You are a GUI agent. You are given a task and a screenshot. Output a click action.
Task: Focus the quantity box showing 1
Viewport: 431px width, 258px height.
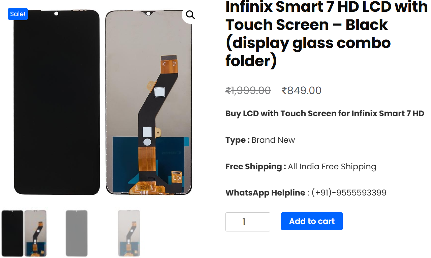coord(248,221)
